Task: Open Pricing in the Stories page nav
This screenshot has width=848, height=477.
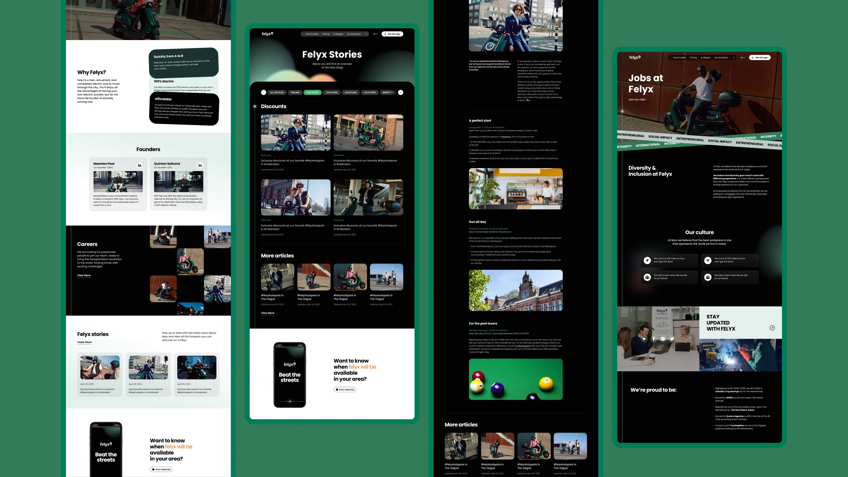Action: (326, 34)
